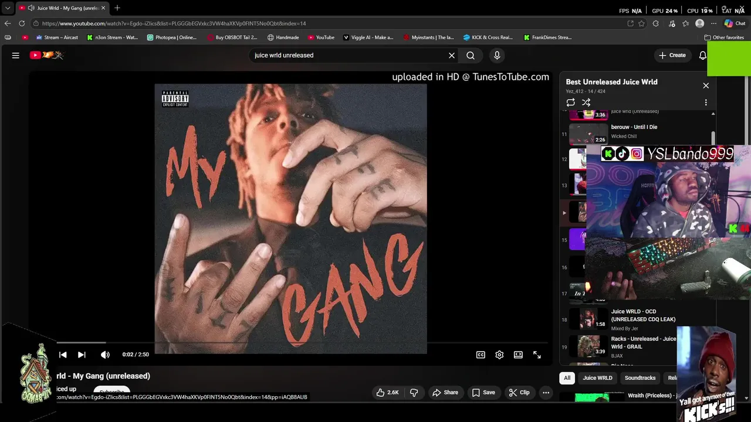Open the YouTube hamburger guide menu
Viewport: 751px width, 422px height.
point(16,55)
